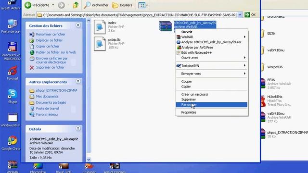The width and height of the screenshot is (308, 173).
Task: Click Renommer ce fichier link
Action: (x=51, y=34)
